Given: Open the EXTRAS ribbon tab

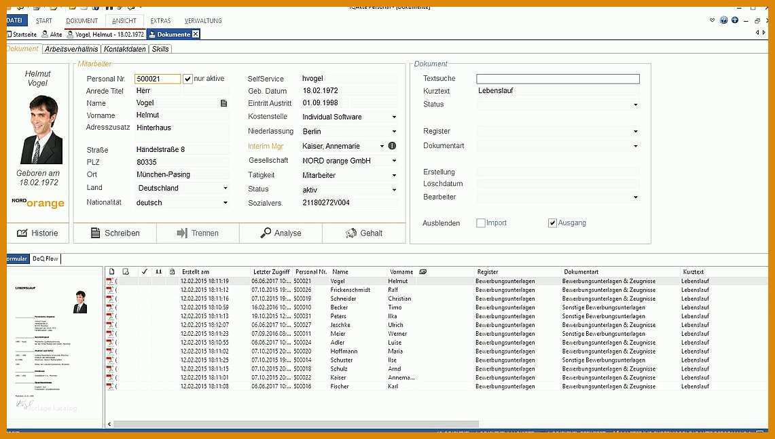Looking at the screenshot, I should click(160, 21).
